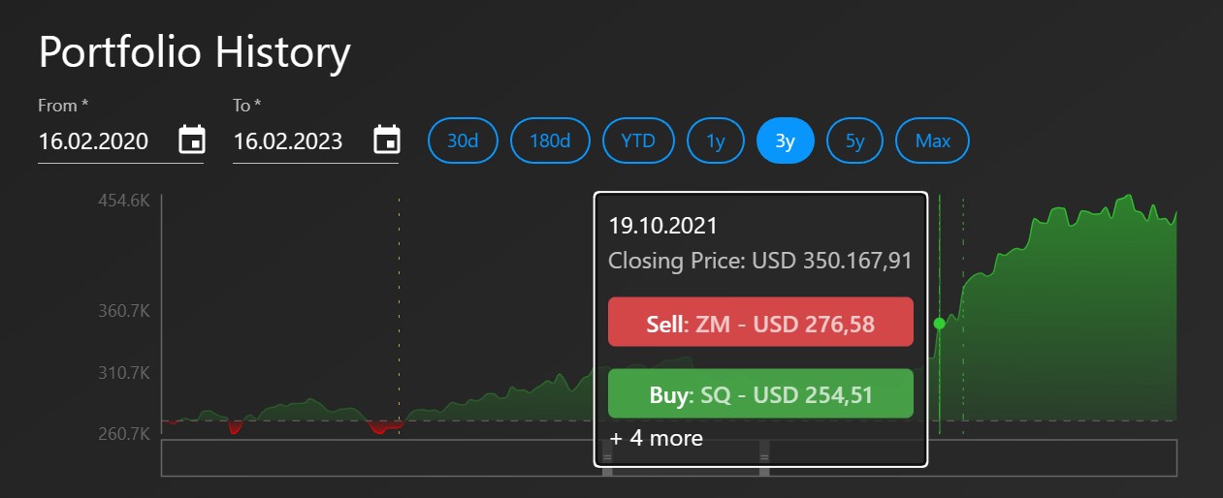Viewport: 1223px width, 498px height.
Task: Open the From date calendar picker
Action: pos(192,140)
